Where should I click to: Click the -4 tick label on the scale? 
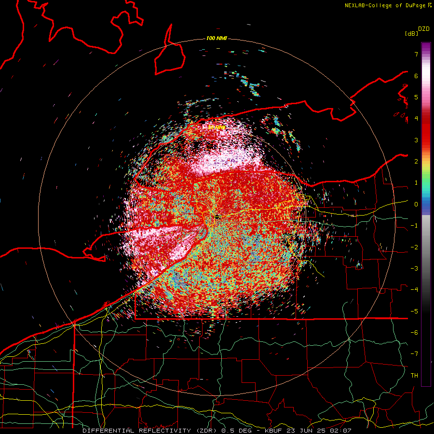(414, 290)
